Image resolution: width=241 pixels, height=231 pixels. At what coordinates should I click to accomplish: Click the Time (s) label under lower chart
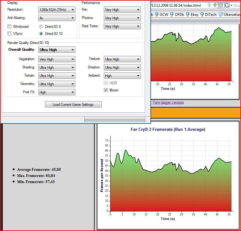tap(168, 219)
